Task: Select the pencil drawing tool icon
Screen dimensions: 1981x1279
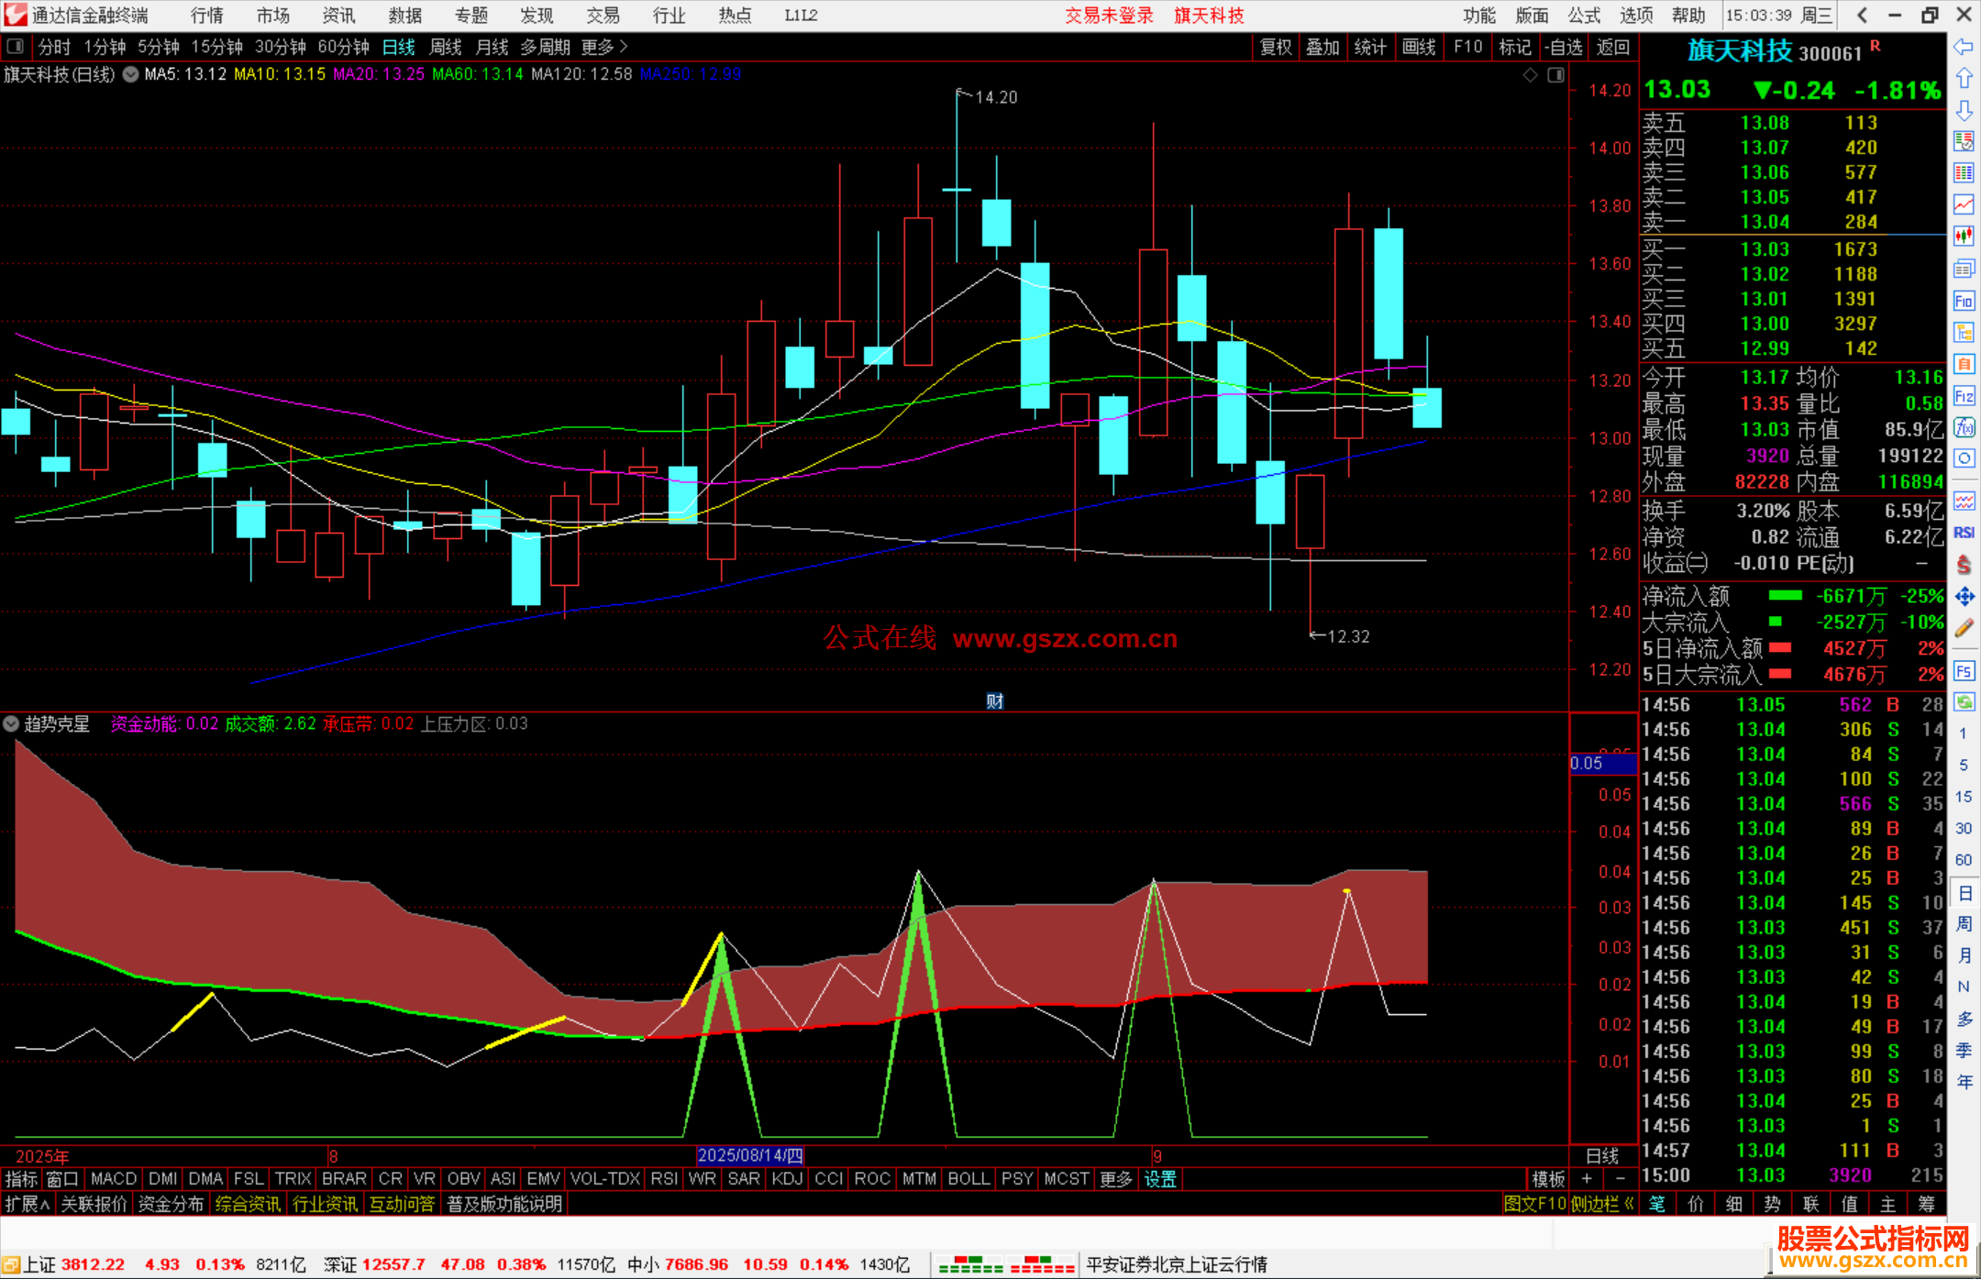Action: [1964, 629]
